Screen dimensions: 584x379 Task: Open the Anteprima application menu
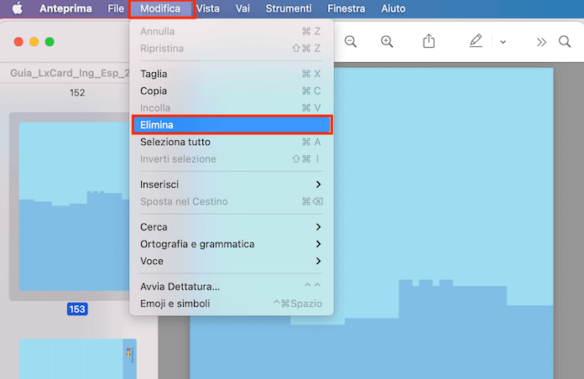coord(65,8)
